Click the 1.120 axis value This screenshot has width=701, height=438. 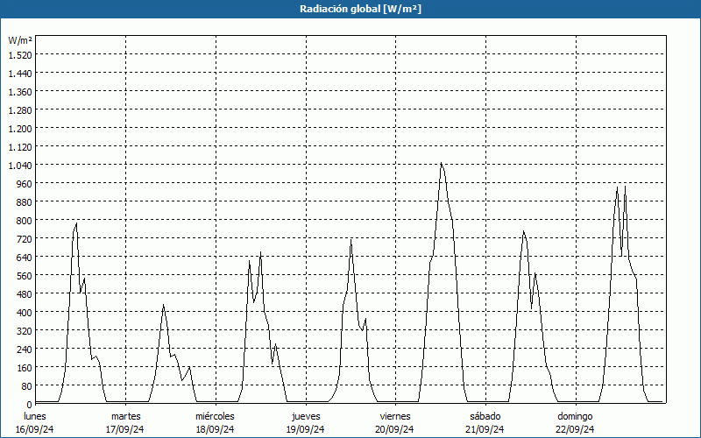pyautogui.click(x=20, y=147)
